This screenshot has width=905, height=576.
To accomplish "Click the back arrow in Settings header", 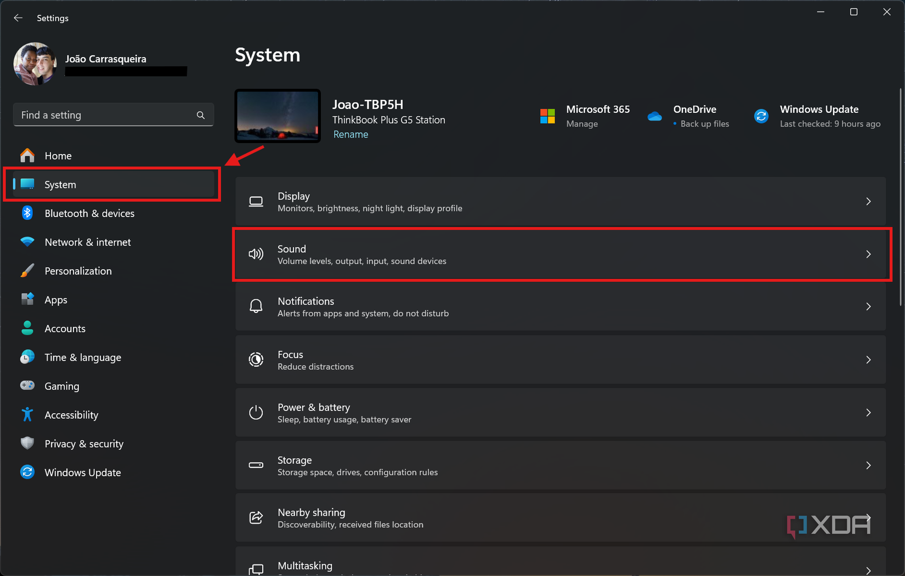I will [18, 18].
